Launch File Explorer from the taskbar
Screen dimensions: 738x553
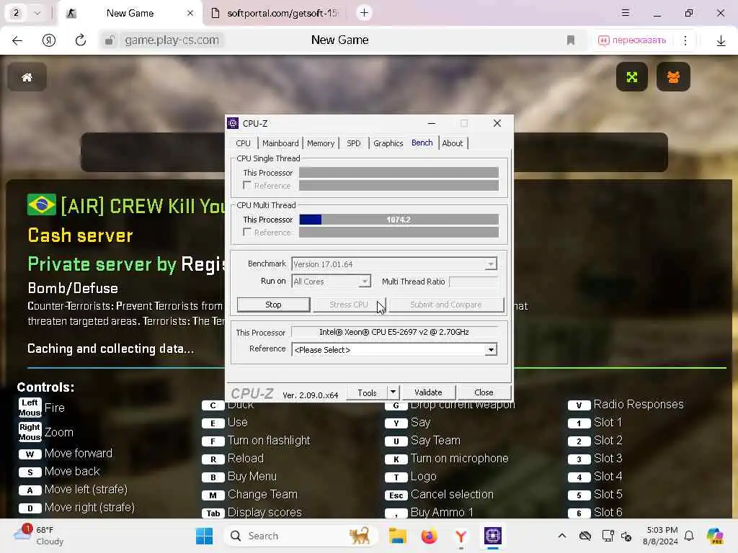397,536
